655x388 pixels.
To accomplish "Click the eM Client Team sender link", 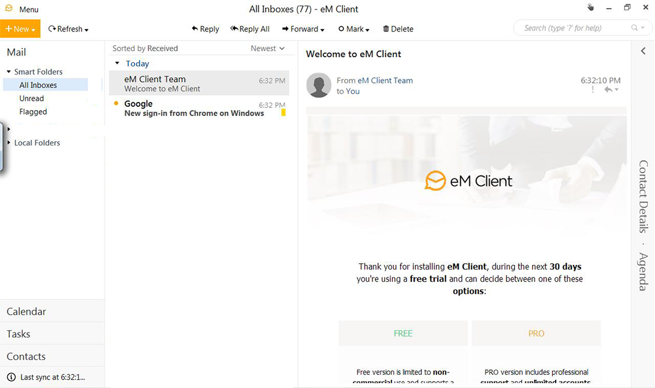I will 385,80.
